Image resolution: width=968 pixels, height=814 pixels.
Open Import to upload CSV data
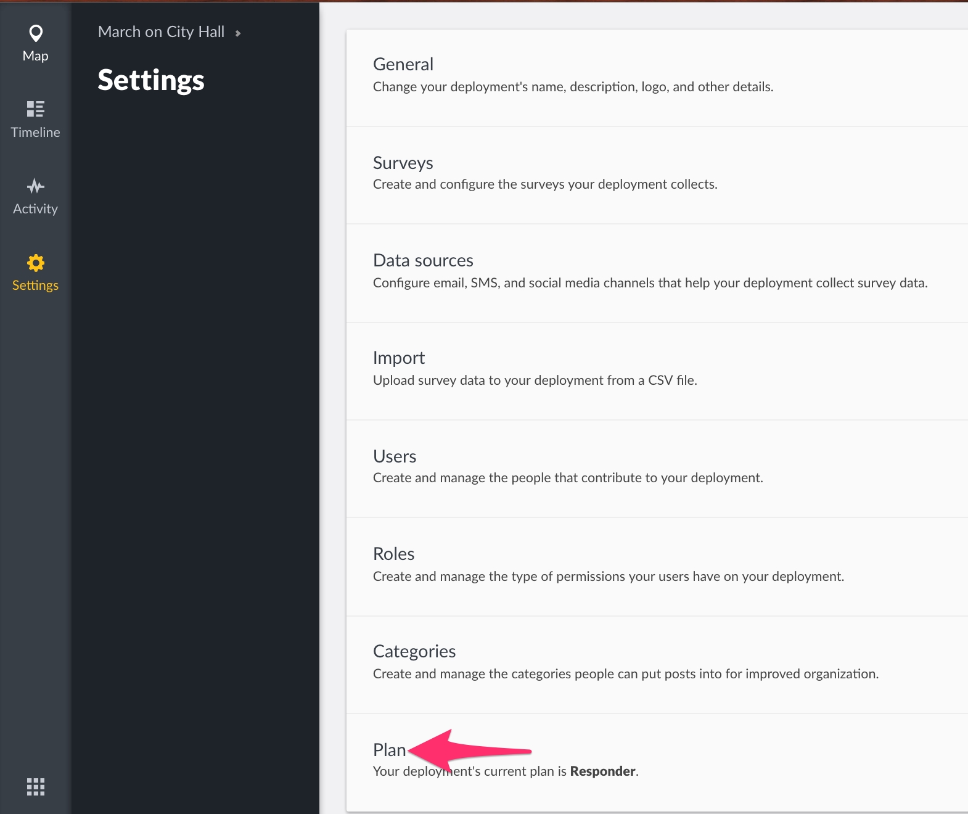(x=399, y=358)
